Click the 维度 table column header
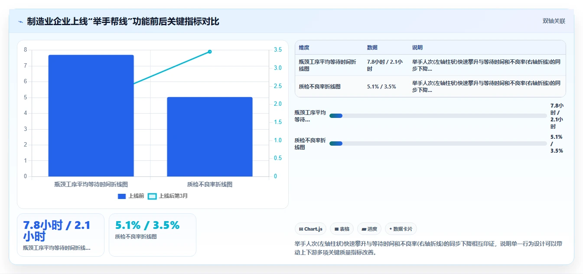583x274 pixels. pyautogui.click(x=304, y=48)
